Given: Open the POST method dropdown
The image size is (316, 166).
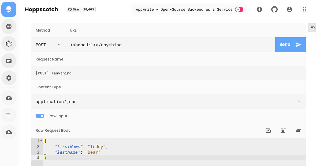Looking at the screenshot, I should pyautogui.click(x=48, y=45).
